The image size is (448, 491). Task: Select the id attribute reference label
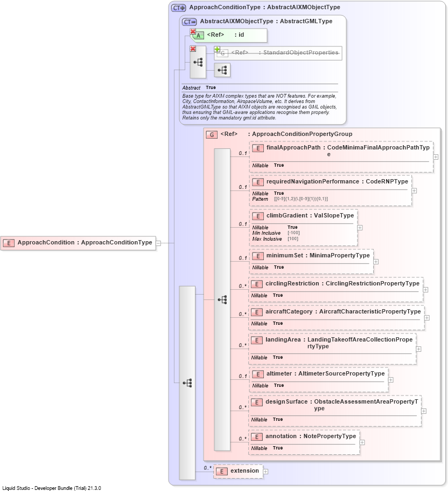click(x=225, y=35)
